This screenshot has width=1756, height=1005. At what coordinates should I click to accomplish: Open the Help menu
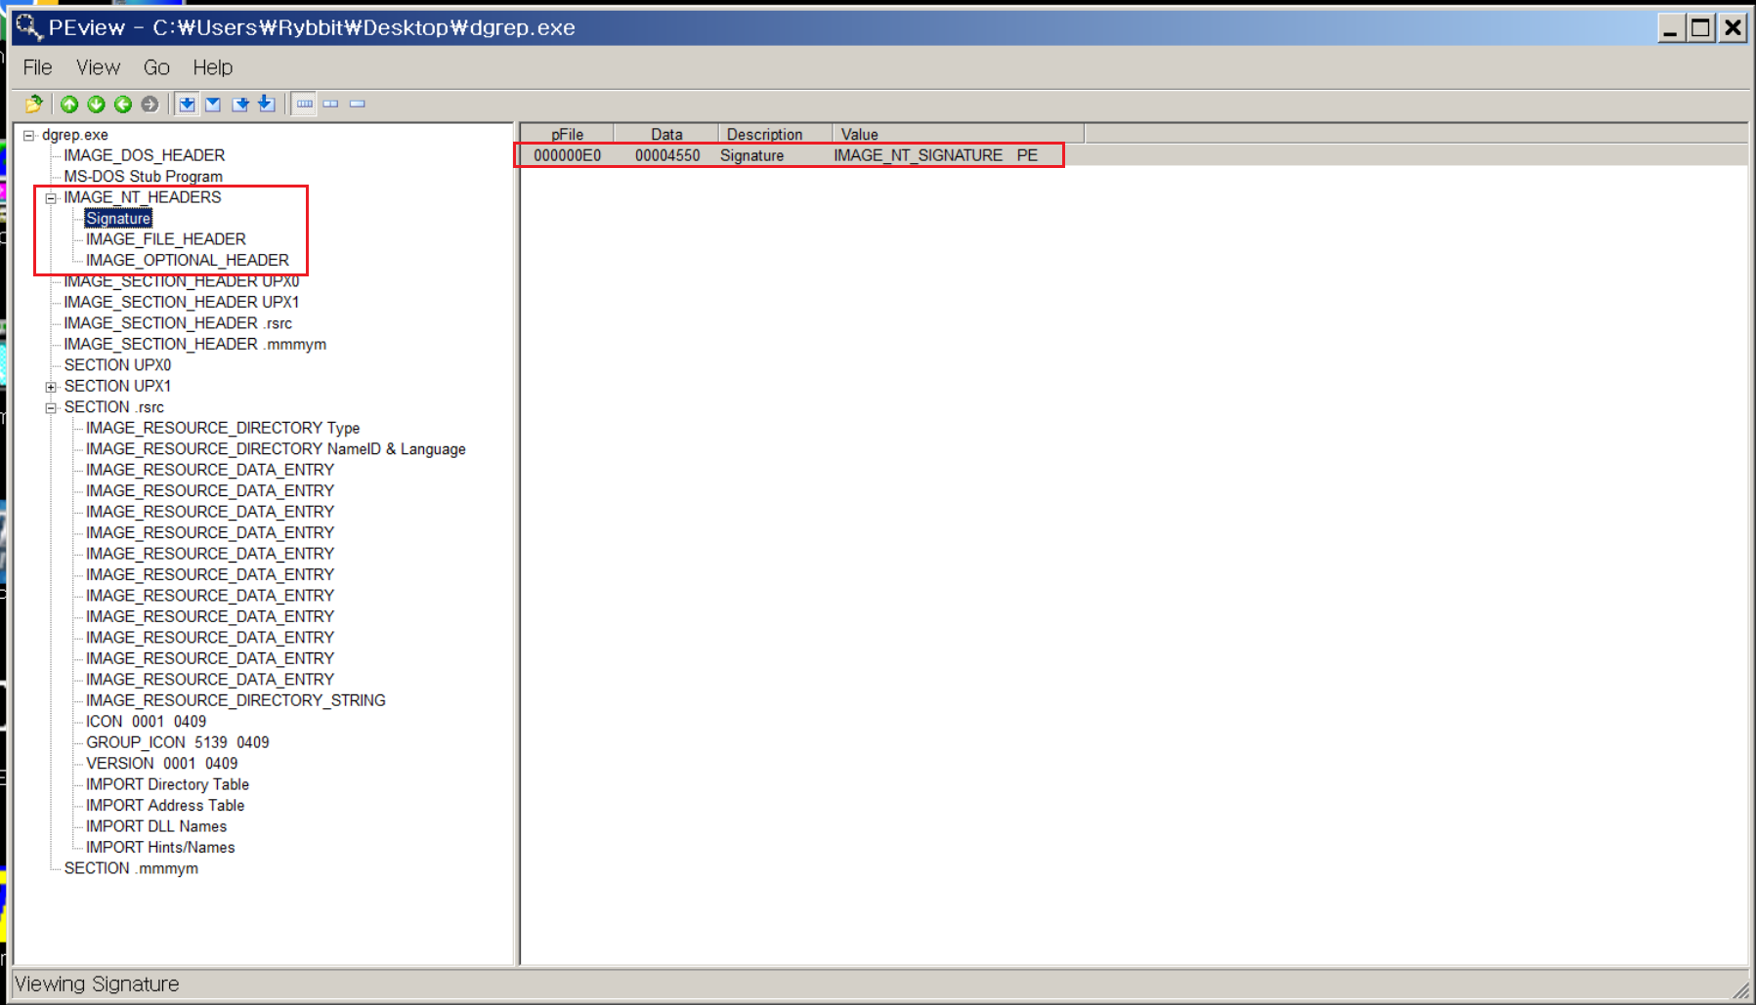(x=212, y=67)
